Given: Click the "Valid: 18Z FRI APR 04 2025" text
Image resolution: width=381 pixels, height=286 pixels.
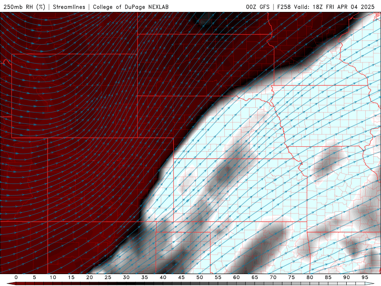Looking at the screenshot, I should coord(334,7).
